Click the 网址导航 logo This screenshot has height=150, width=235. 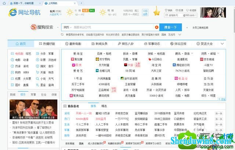point(25,12)
